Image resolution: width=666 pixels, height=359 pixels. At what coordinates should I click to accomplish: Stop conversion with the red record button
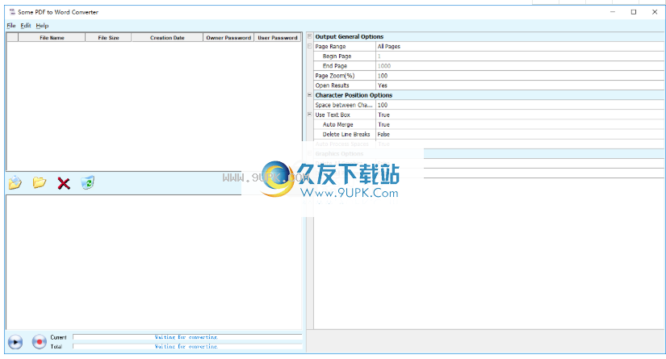click(39, 341)
